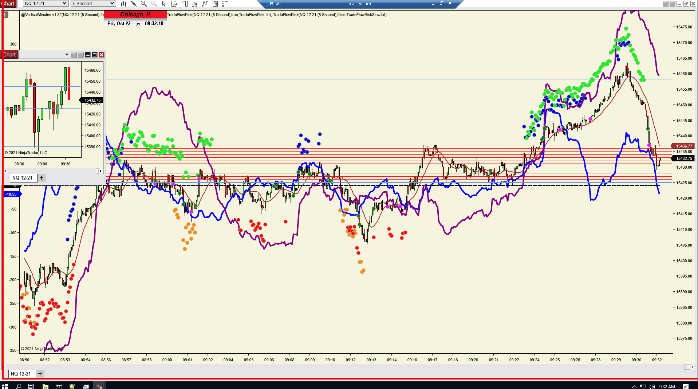Open Command Prompt from the taskbar
Image resolution: width=698 pixels, height=389 pixels.
coord(59,386)
